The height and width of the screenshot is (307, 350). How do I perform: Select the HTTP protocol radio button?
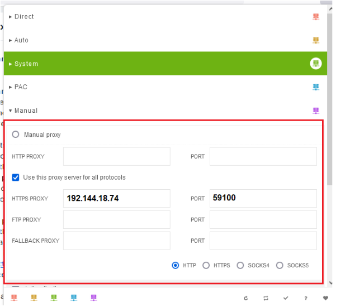[x=176, y=265]
